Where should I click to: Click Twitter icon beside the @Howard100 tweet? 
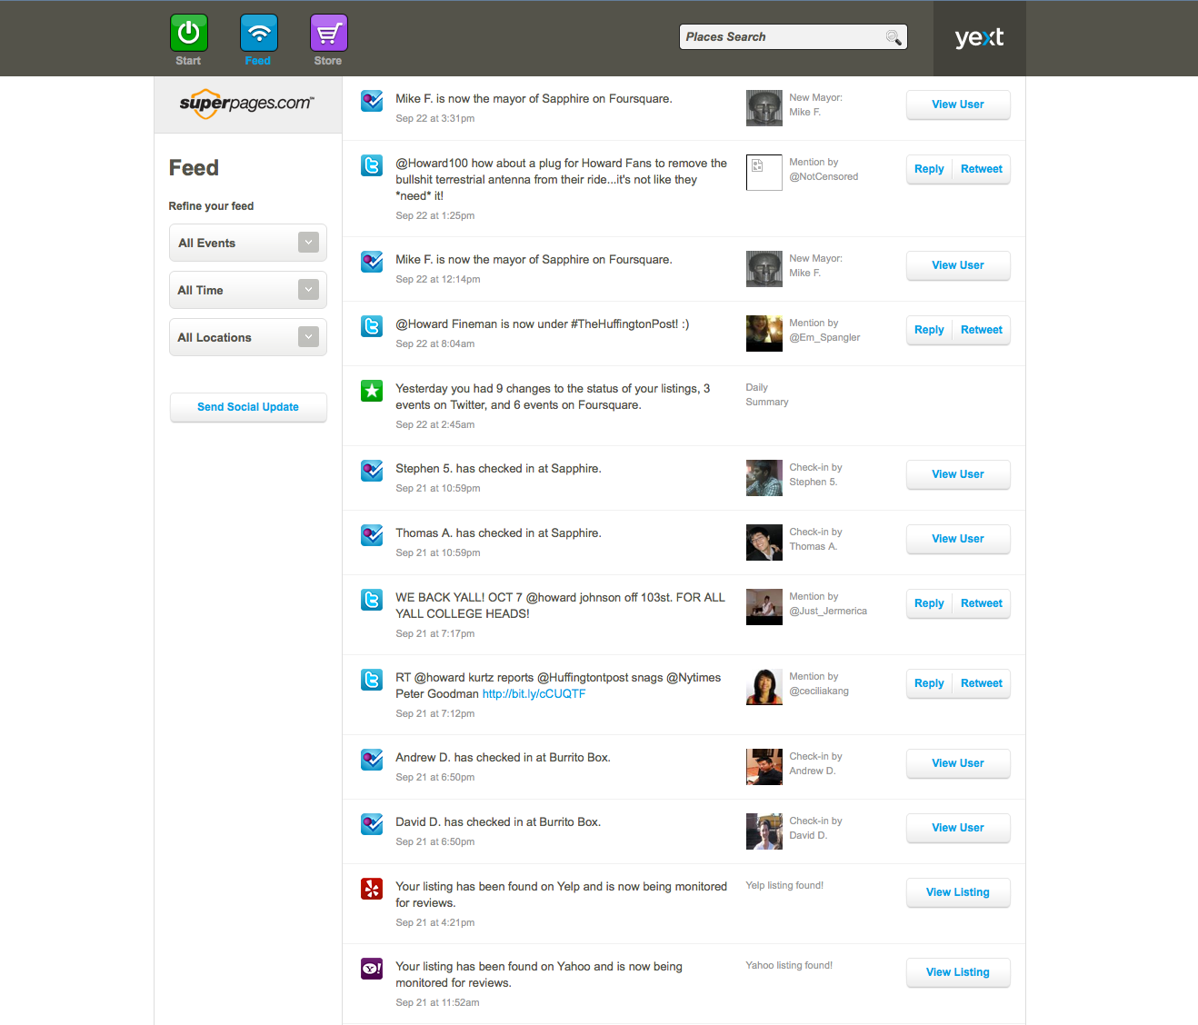point(372,165)
